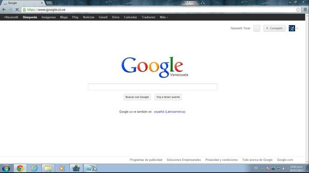The height and width of the screenshot is (173, 309).
Task: Go back with the browser back arrow
Action: click(4, 10)
